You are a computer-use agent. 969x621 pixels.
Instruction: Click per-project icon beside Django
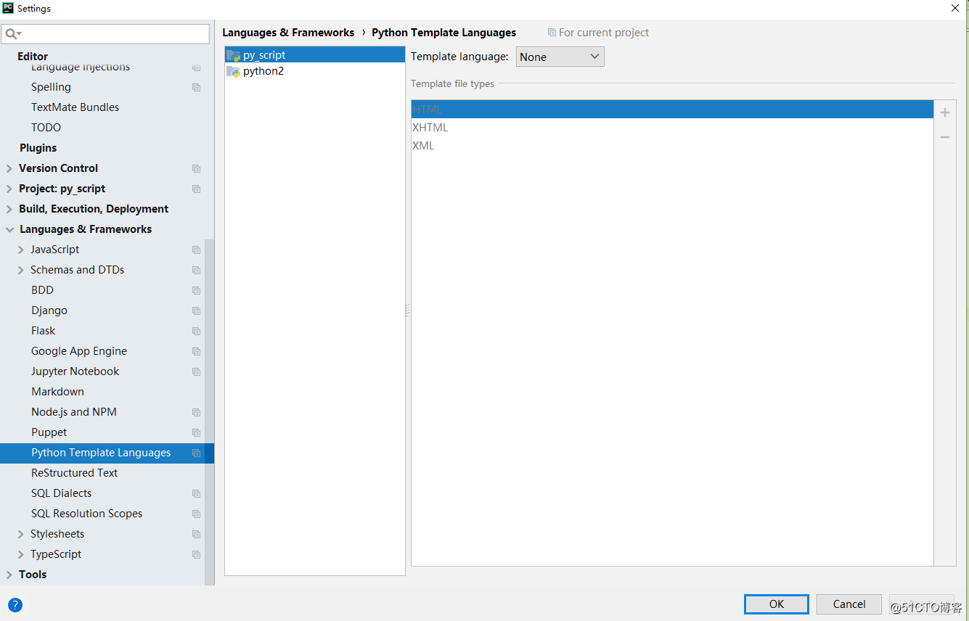(196, 310)
